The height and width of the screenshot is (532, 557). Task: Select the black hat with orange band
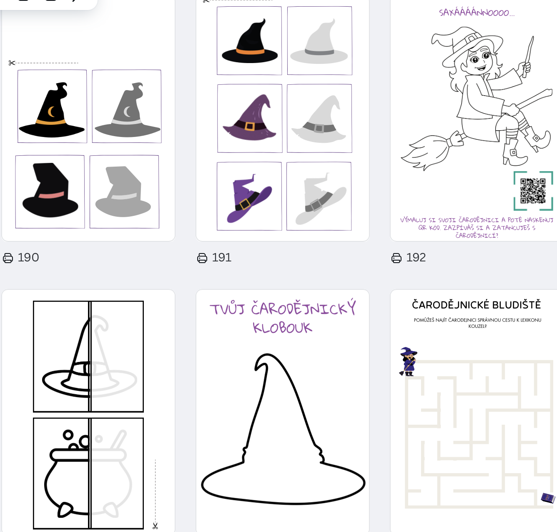(x=249, y=41)
